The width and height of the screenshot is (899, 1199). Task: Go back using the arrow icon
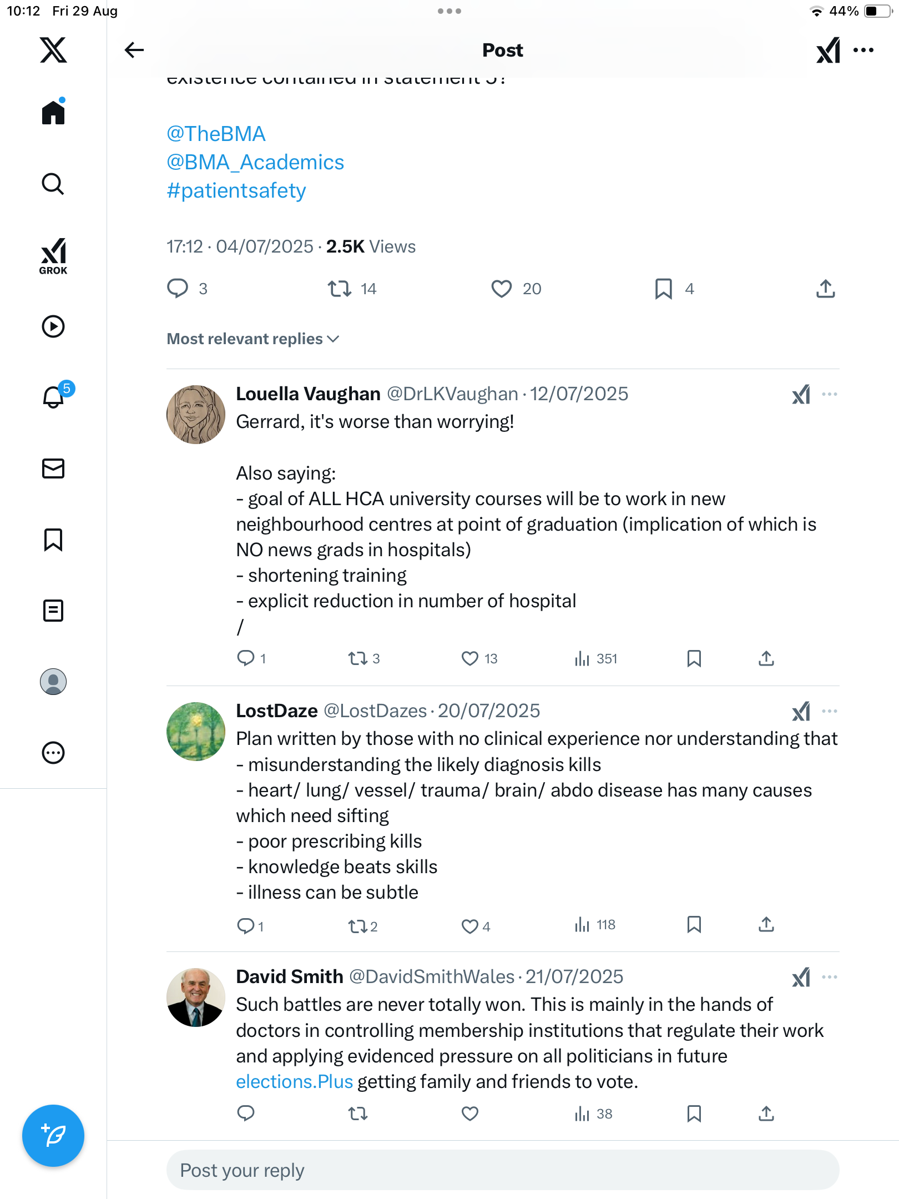coord(134,50)
